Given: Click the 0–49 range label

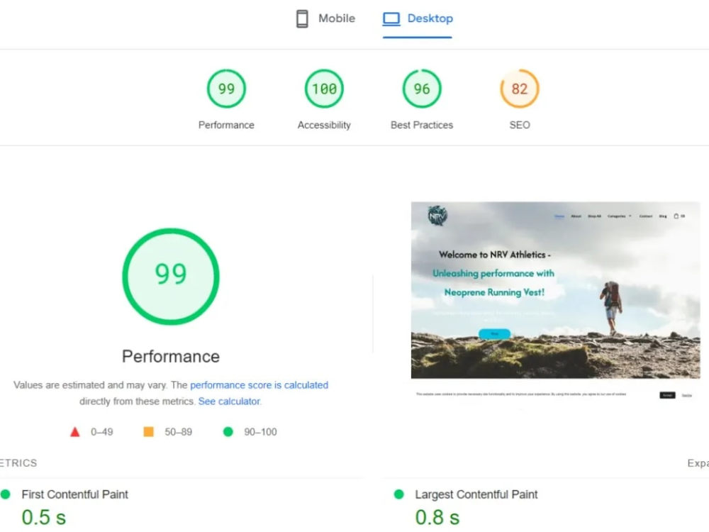Looking at the screenshot, I should pyautogui.click(x=101, y=432).
